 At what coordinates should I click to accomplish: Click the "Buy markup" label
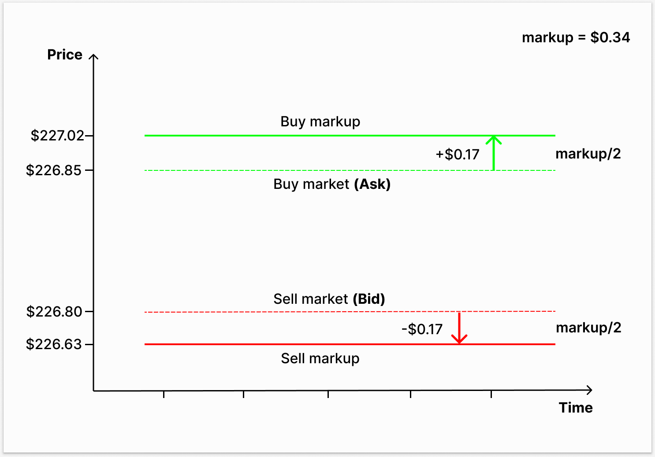tap(320, 122)
